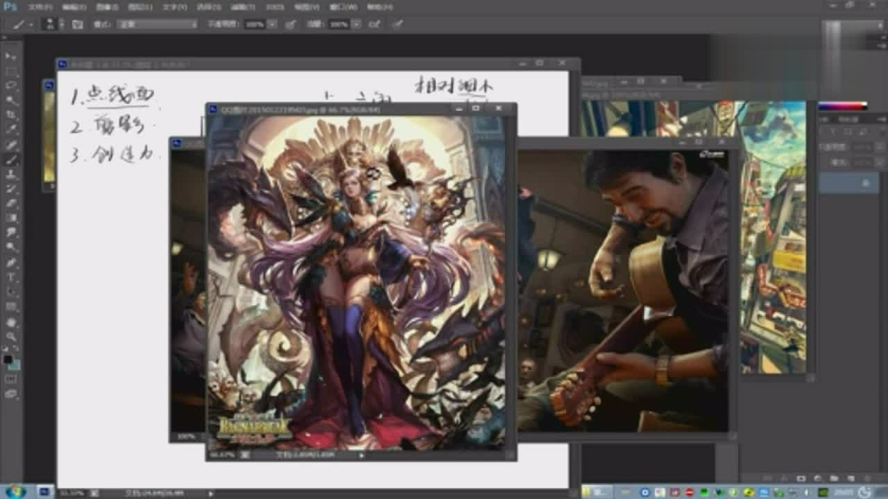The image size is (888, 499).
Task: Select the Healing Brush tool
Action: (11, 144)
